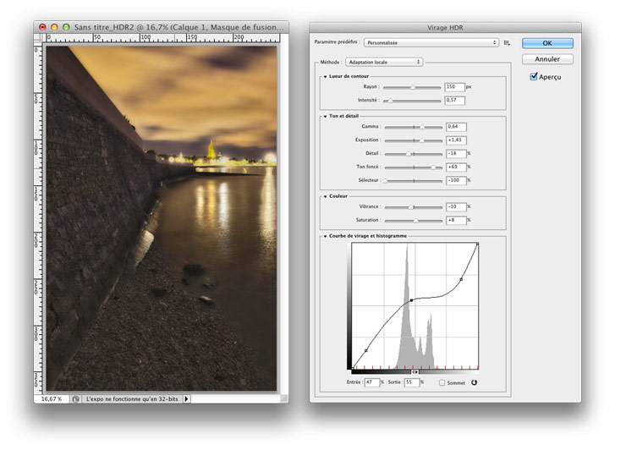Click the zoom percentage field 16,67 %
The height and width of the screenshot is (450, 626).
coord(52,399)
